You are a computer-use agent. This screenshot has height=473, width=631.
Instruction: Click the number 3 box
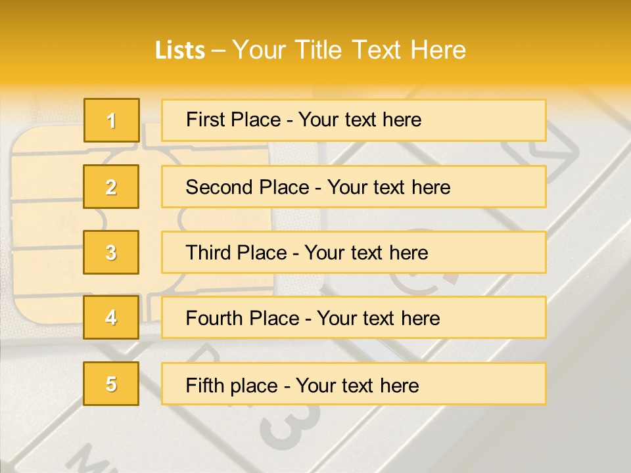coord(111,252)
